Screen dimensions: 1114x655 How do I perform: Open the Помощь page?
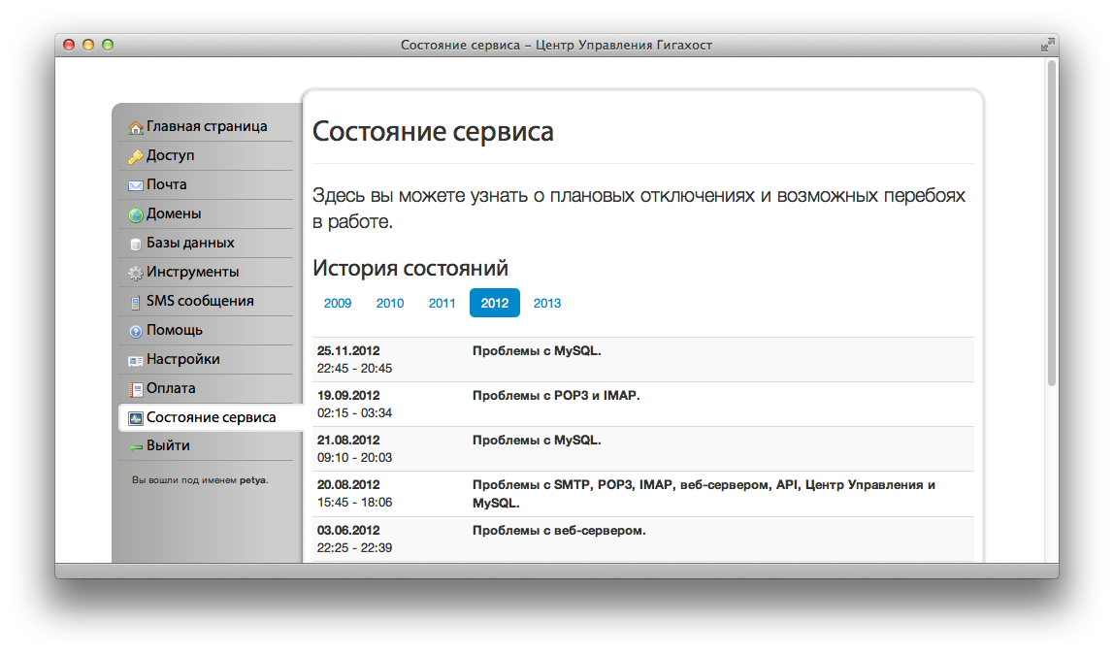175,330
